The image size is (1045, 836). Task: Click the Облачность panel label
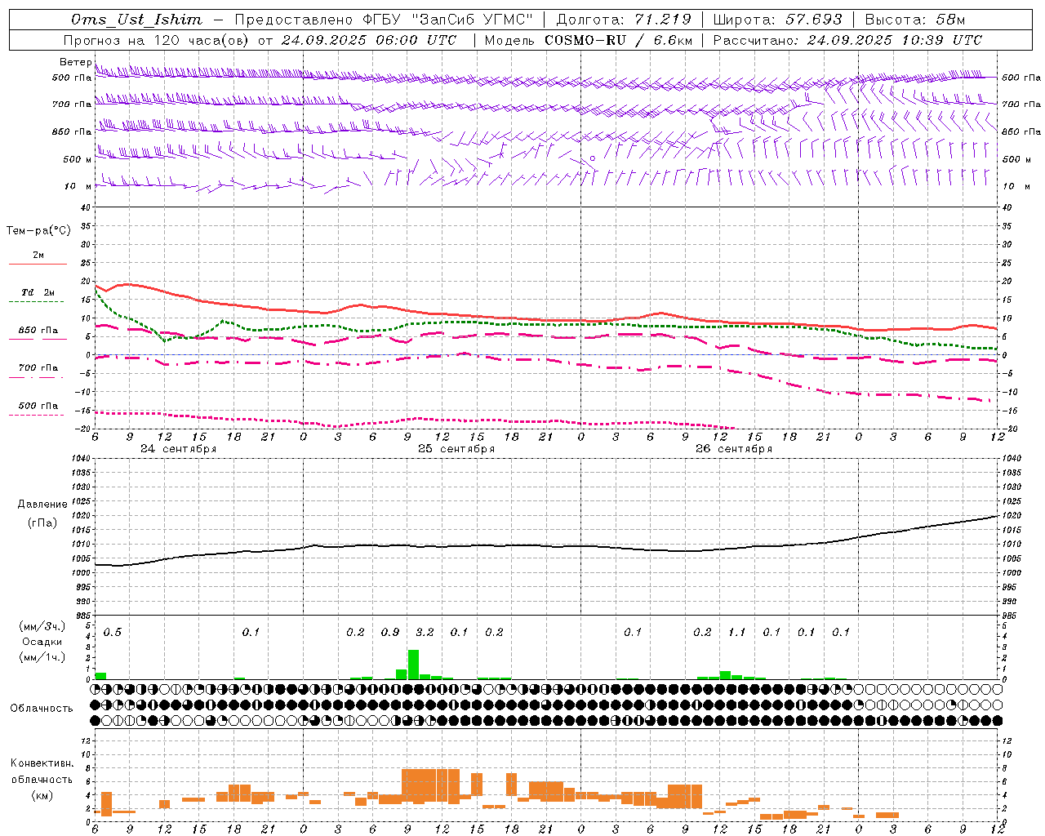click(x=42, y=709)
